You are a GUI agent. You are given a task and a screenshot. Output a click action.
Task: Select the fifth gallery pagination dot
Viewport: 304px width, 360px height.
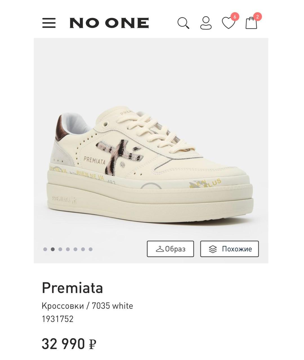click(x=75, y=249)
